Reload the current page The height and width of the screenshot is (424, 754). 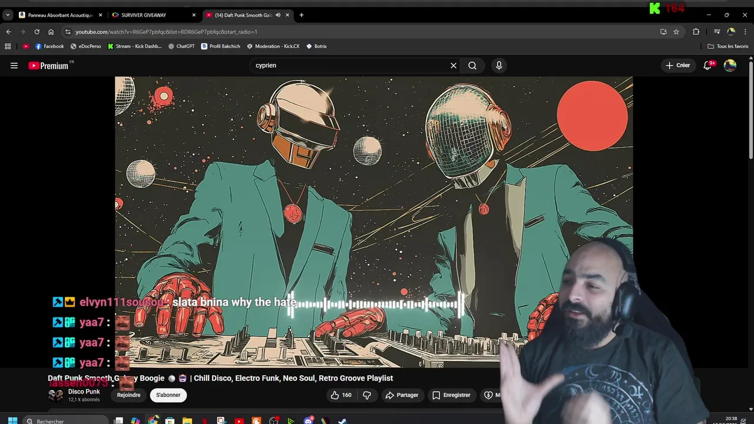pos(37,32)
